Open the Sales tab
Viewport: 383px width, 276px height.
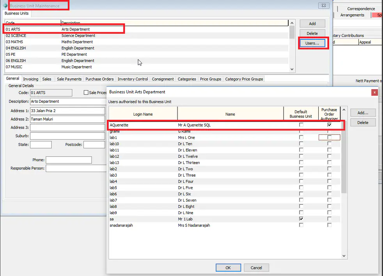pos(47,79)
